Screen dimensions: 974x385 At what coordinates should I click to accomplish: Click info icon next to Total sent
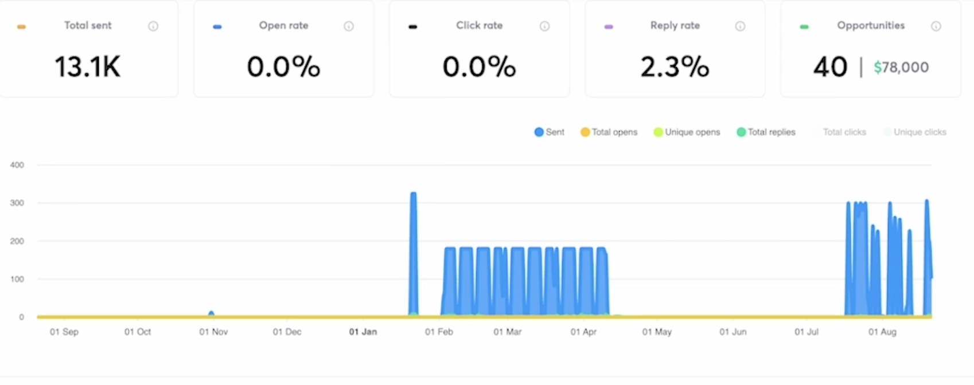point(153,26)
